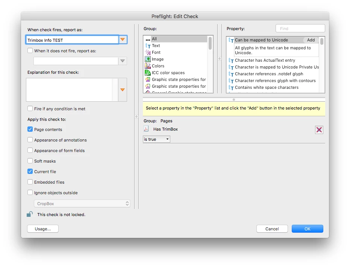Click the ICC color spaces icon
Image resolution: width=350 pixels, height=268 pixels.
[x=147, y=73]
